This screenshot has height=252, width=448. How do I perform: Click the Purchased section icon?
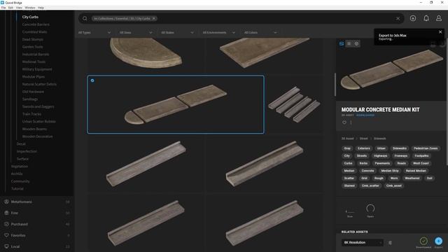(6, 224)
